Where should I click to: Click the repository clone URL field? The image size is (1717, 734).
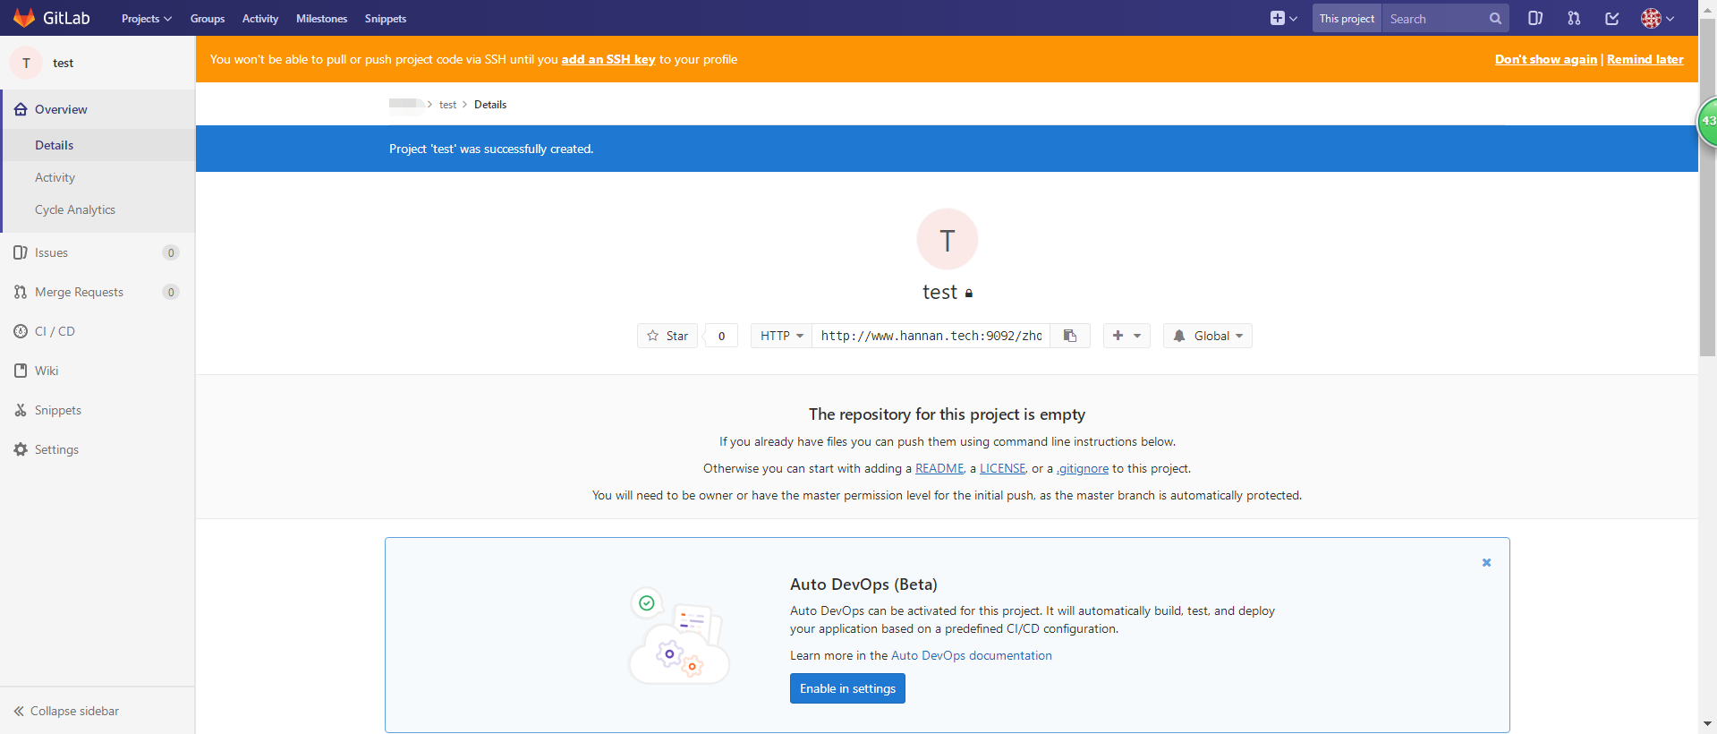coord(931,336)
